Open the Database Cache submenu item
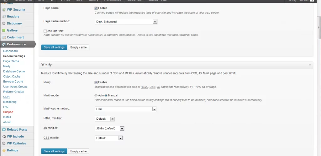The image size is (321, 156). point(14,71)
